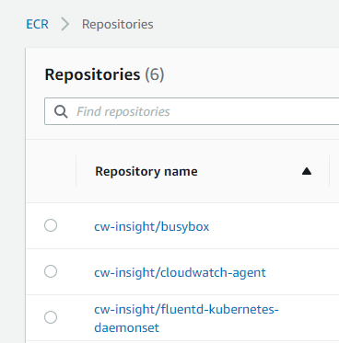Click the breadcrumb chevron separator after ECR
This screenshot has width=339, height=343.
pos(65,24)
